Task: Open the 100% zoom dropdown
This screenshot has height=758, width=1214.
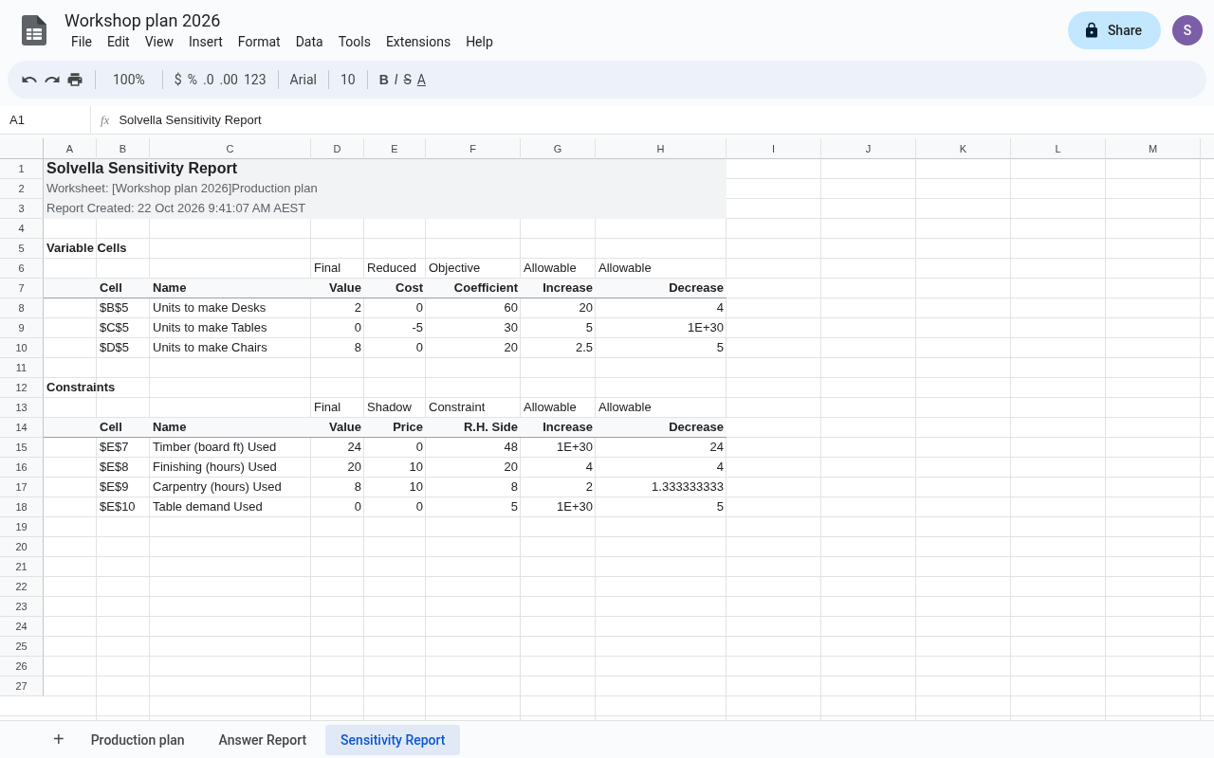Action: (129, 80)
